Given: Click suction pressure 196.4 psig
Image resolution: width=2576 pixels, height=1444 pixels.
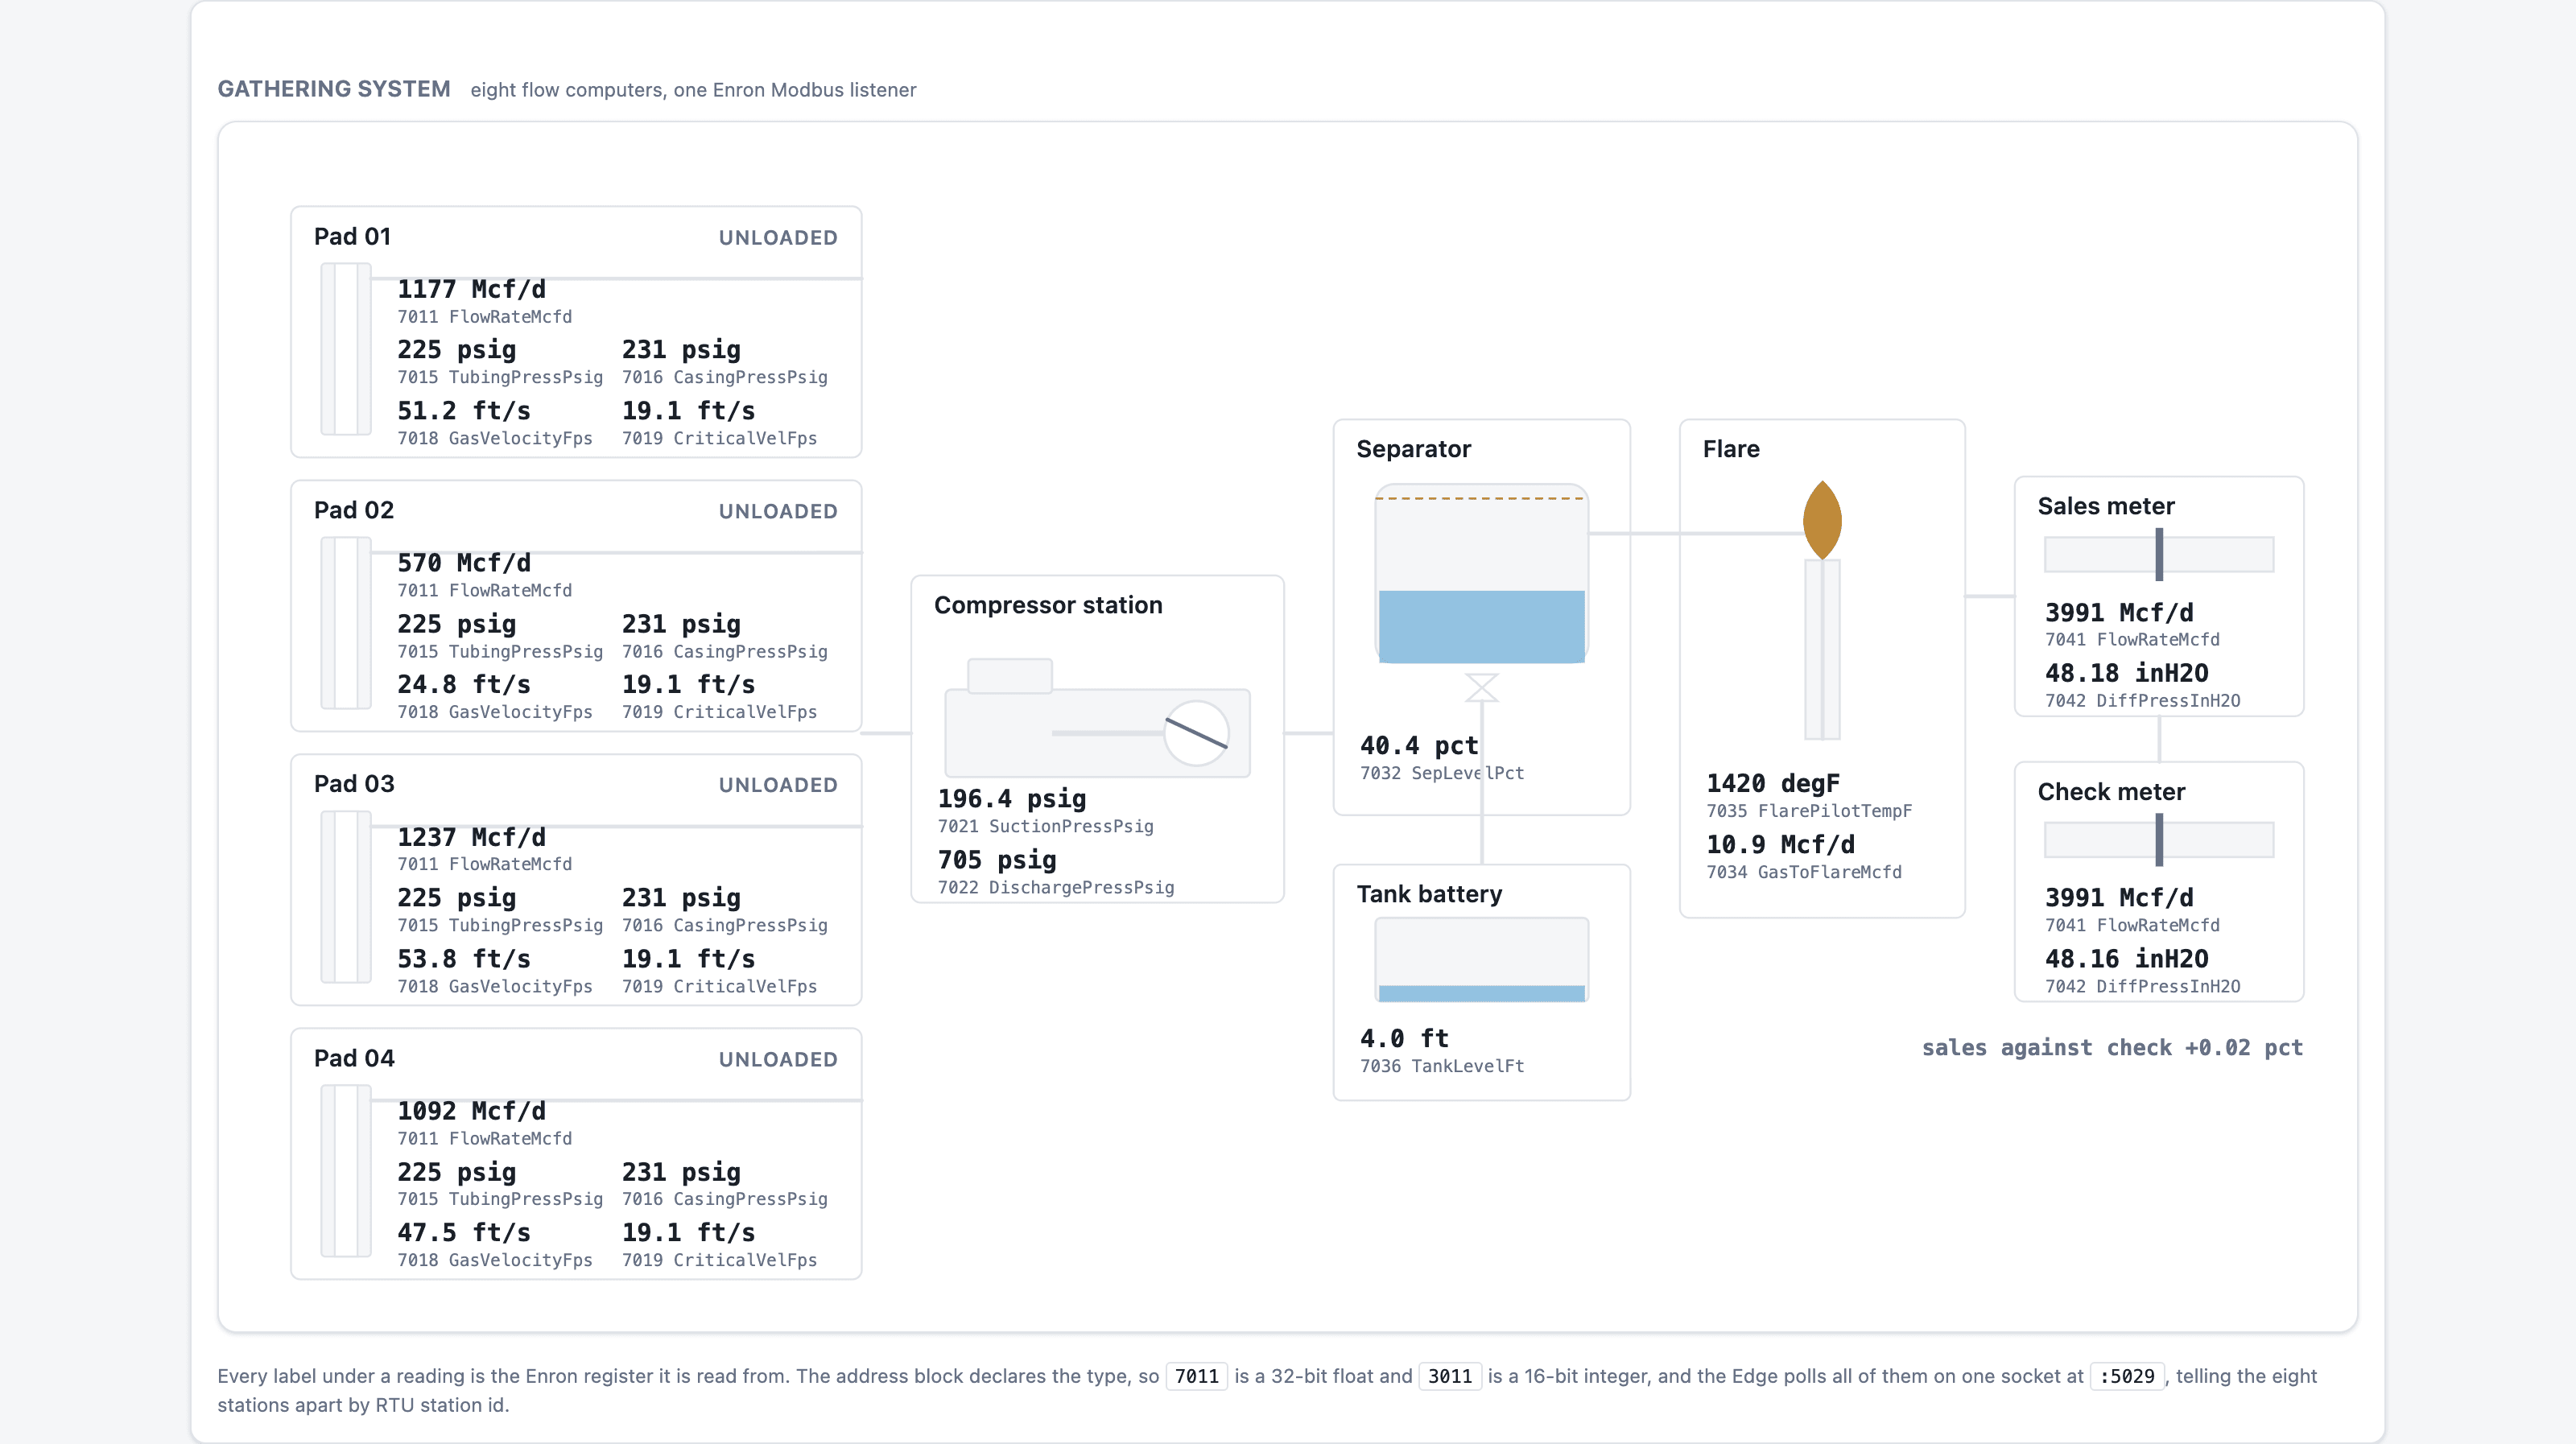Looking at the screenshot, I should [1012, 799].
